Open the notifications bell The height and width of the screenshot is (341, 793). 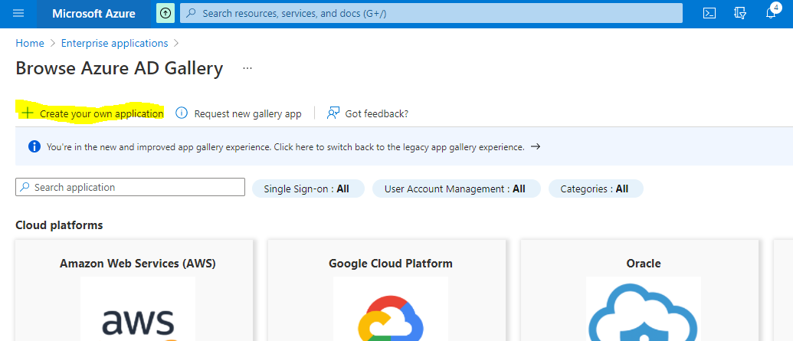point(770,14)
